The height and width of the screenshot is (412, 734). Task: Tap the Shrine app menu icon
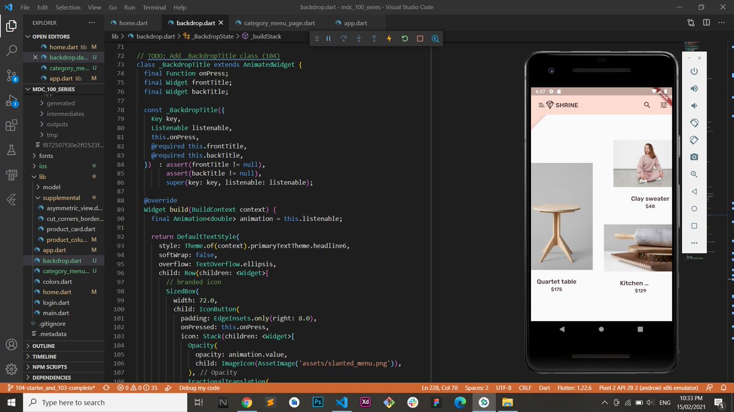point(541,105)
